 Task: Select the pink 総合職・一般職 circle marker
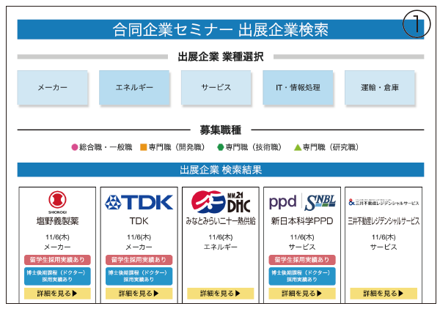74,147
